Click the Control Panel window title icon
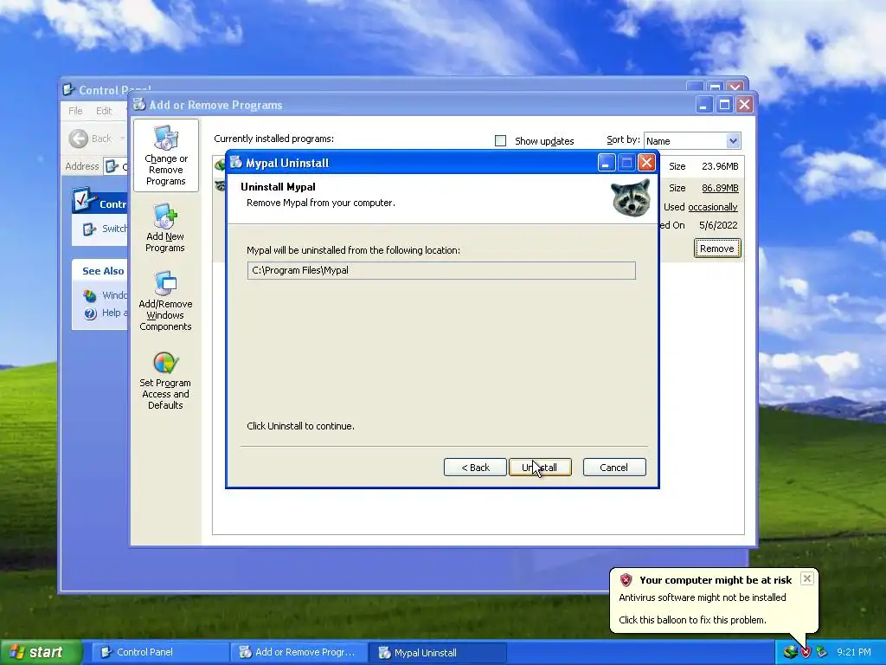 (x=69, y=89)
